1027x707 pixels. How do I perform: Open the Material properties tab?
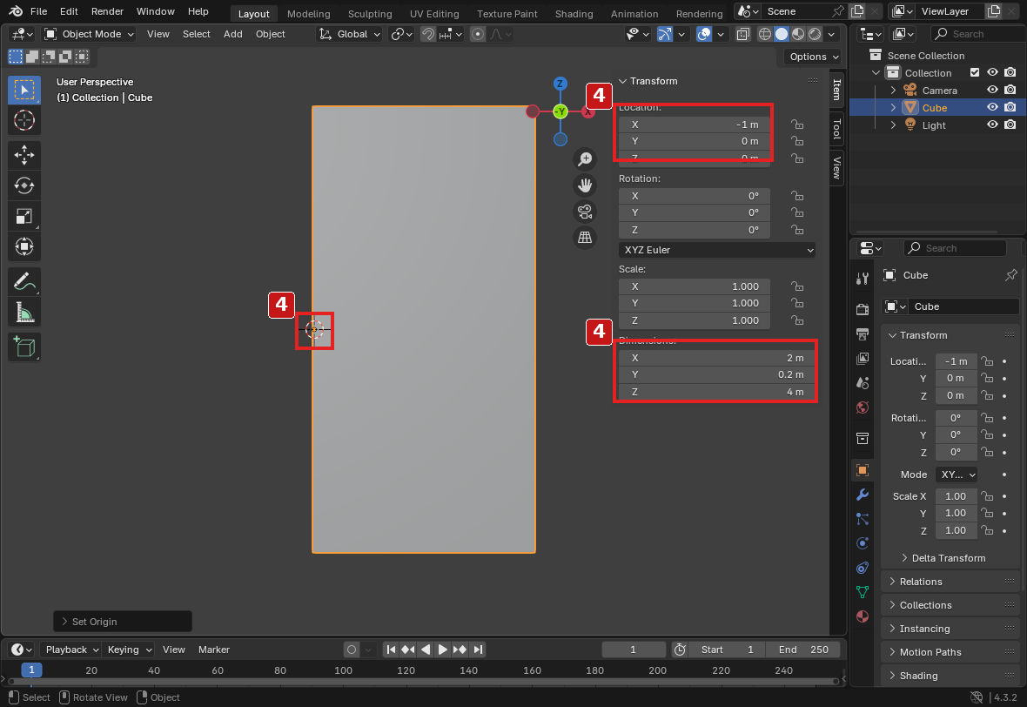[863, 616]
